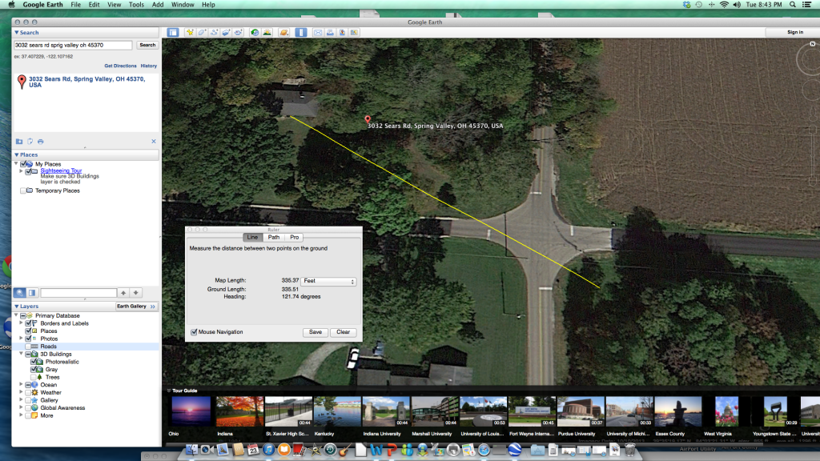This screenshot has width=820, height=461.
Task: Click the Places panel view toggle icon
Action: pos(32,293)
